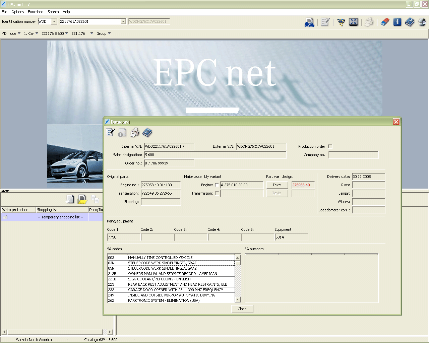Viewport: 429px width, 343px height.
Task: Open the Functions menu
Action: [x=36, y=12]
